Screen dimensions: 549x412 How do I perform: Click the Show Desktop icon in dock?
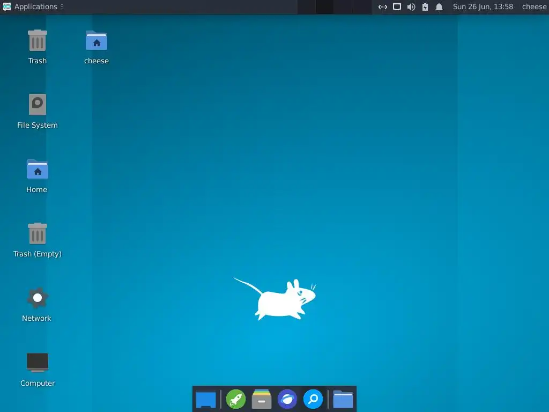205,399
